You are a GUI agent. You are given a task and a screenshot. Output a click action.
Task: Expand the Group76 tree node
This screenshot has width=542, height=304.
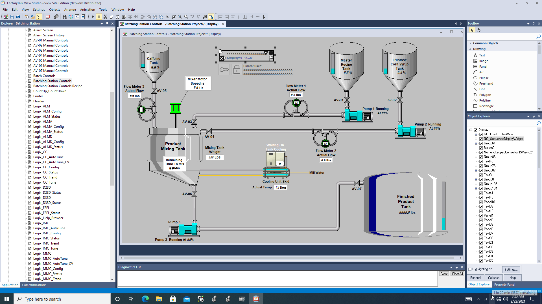[476, 166]
